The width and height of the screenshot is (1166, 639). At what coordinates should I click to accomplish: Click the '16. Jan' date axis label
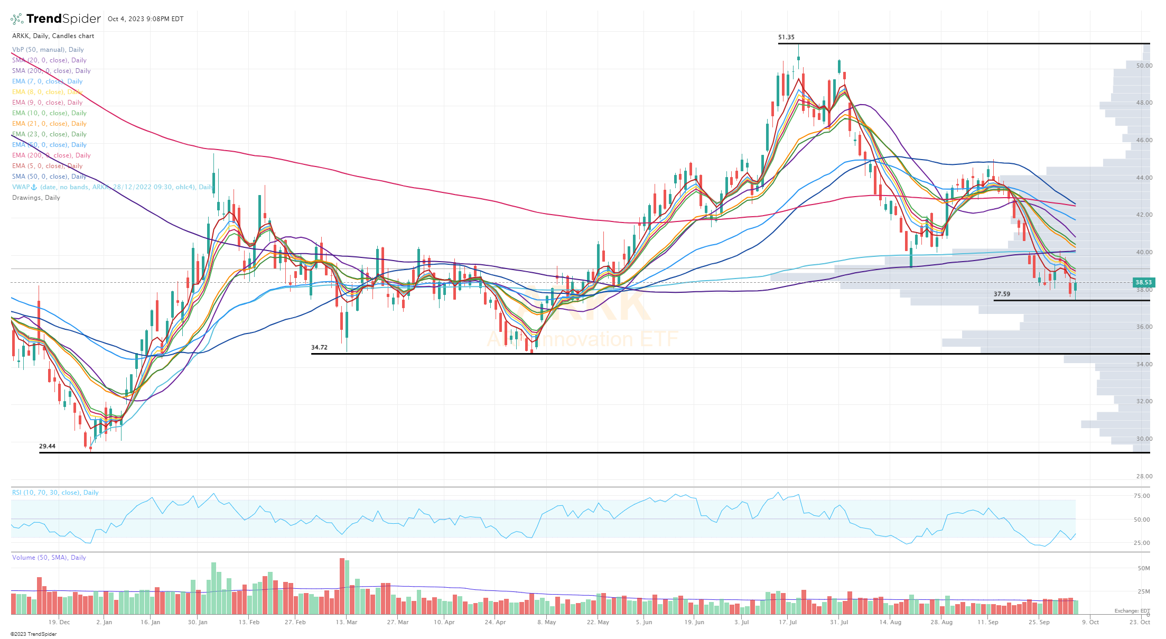[x=150, y=623]
